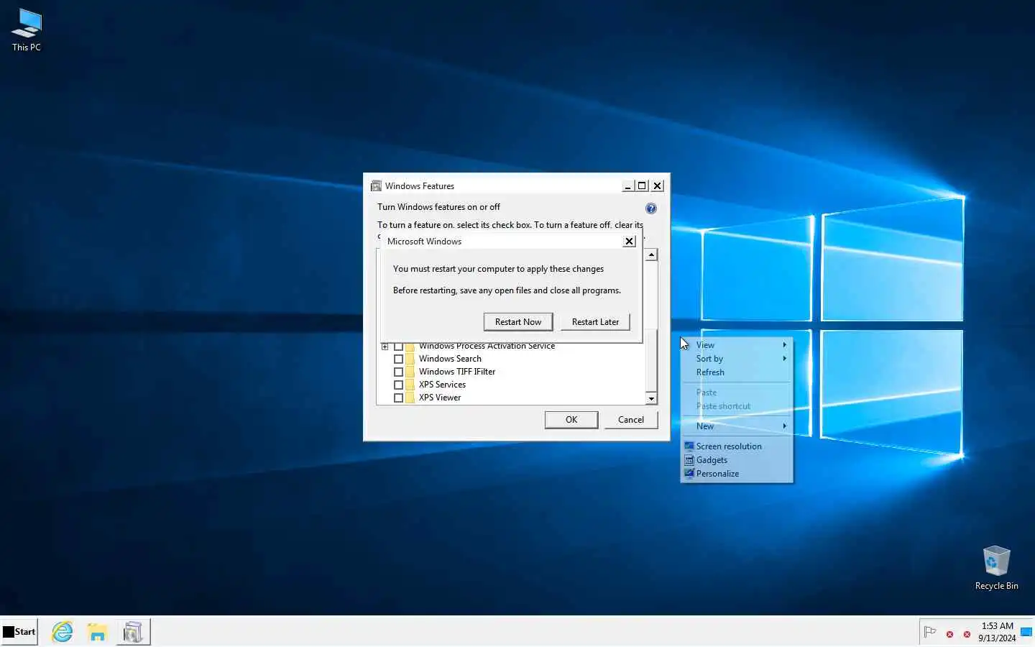
Task: Choose Restart Later in the dialog
Action: point(595,321)
